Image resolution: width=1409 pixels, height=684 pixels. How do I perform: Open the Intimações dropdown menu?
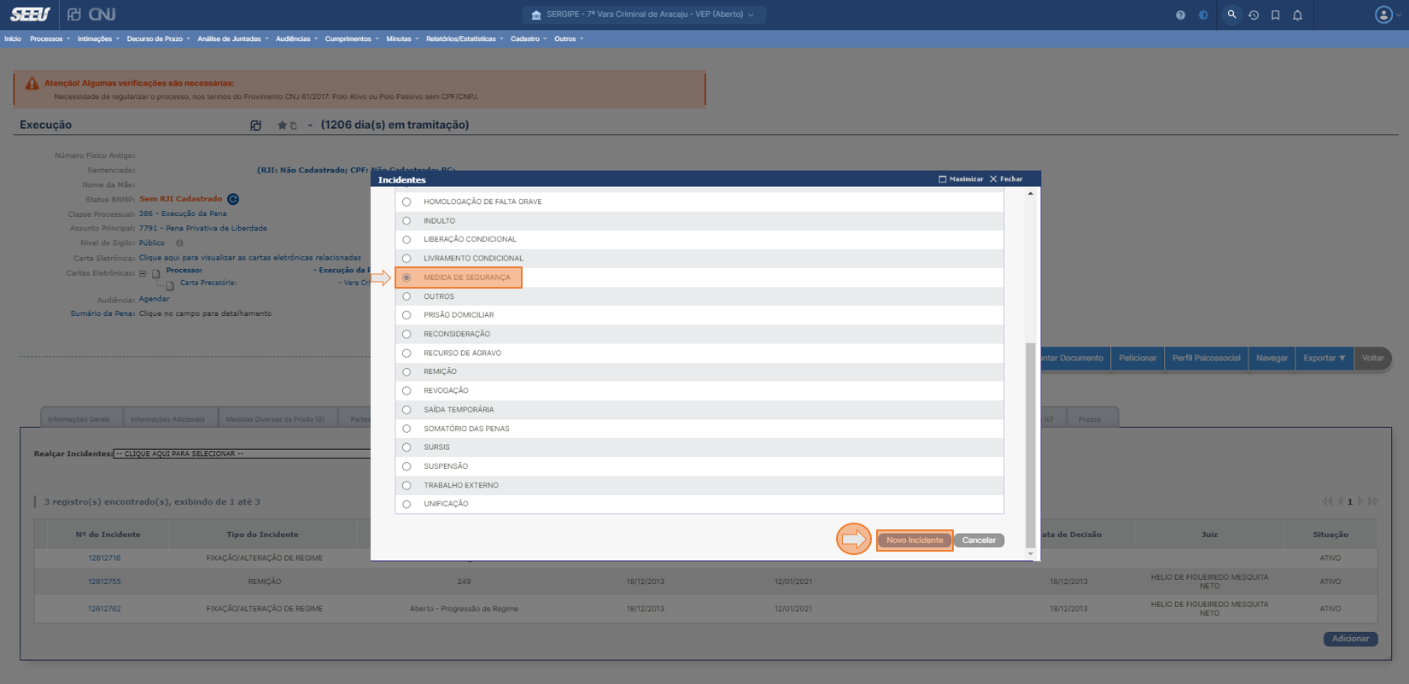point(98,39)
